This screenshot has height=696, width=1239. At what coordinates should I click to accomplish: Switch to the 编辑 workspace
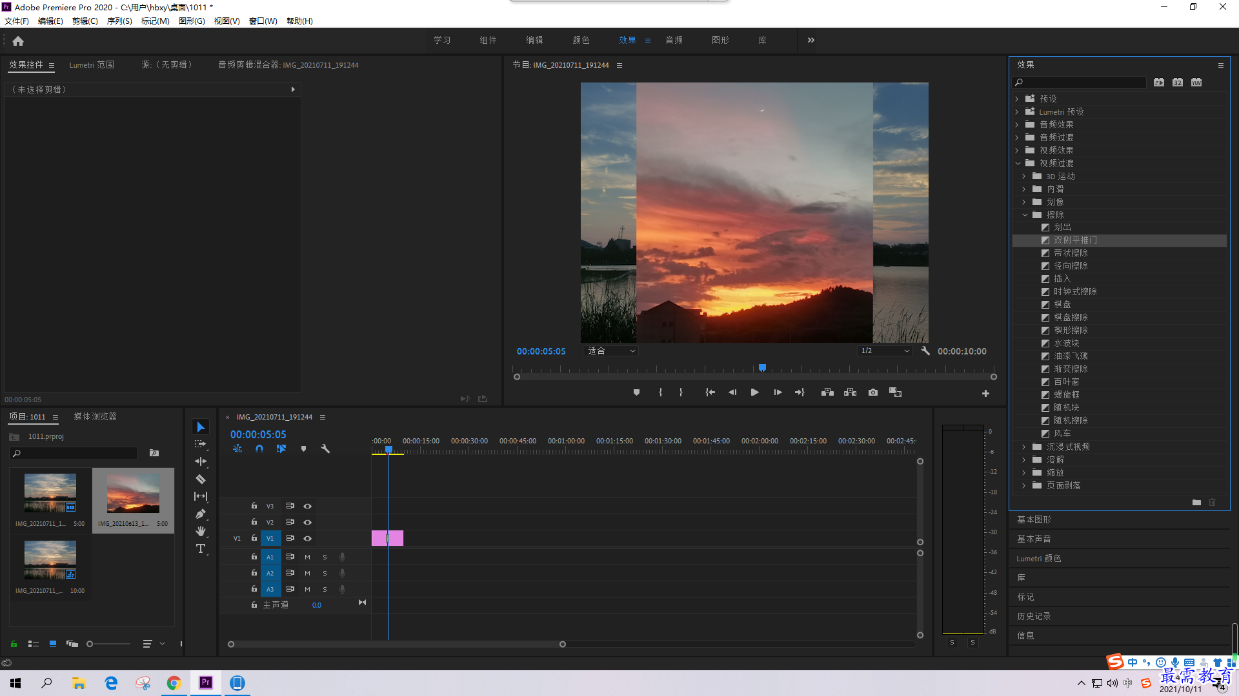(x=534, y=40)
